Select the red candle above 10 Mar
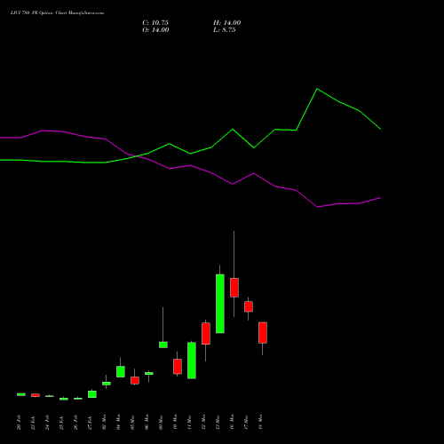 click(x=178, y=367)
